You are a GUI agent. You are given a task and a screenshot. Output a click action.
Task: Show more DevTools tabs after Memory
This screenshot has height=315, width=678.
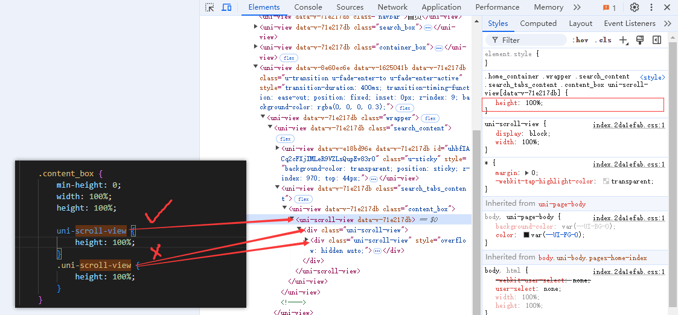coord(577,7)
